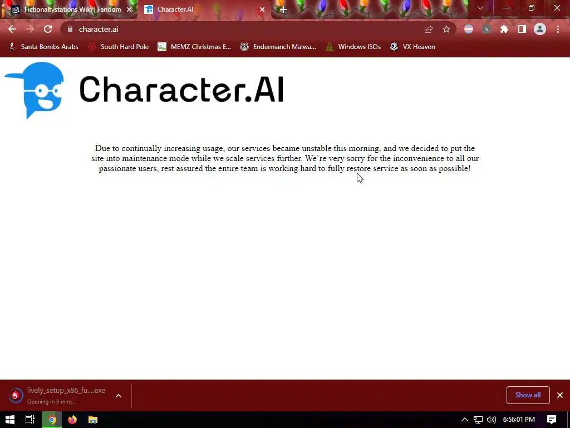This screenshot has height=428, width=570.
Task: Click the 6:56:01 PM taskbar clock
Action: 519,420
